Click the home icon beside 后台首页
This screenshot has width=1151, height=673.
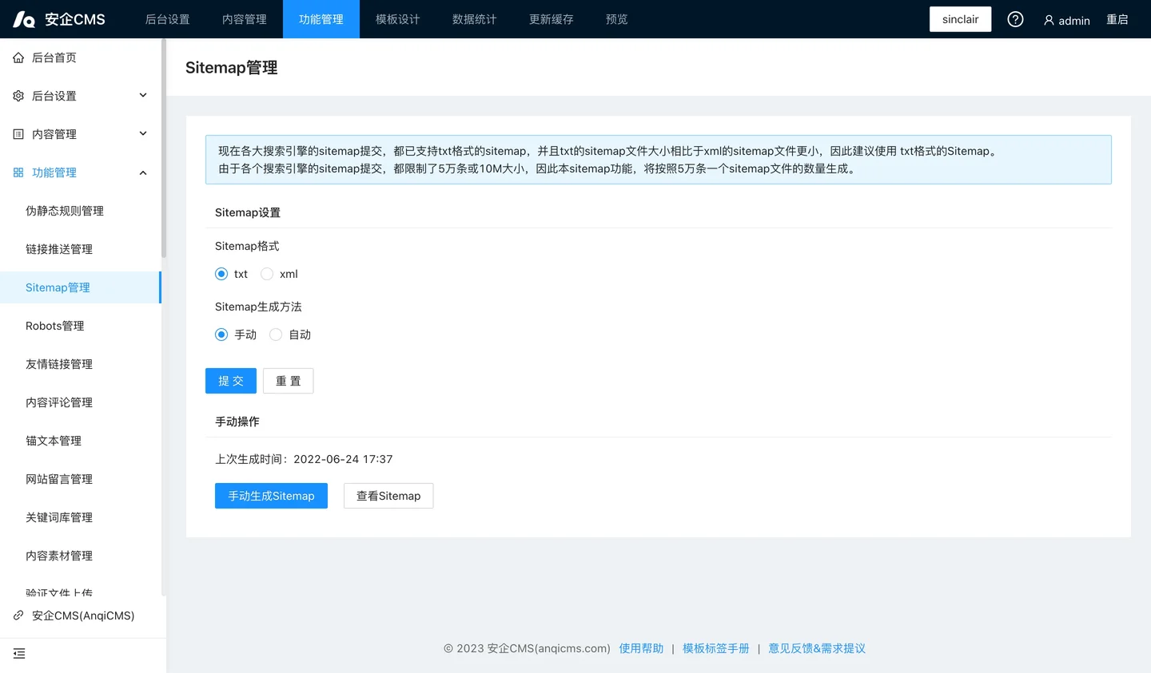click(x=18, y=57)
